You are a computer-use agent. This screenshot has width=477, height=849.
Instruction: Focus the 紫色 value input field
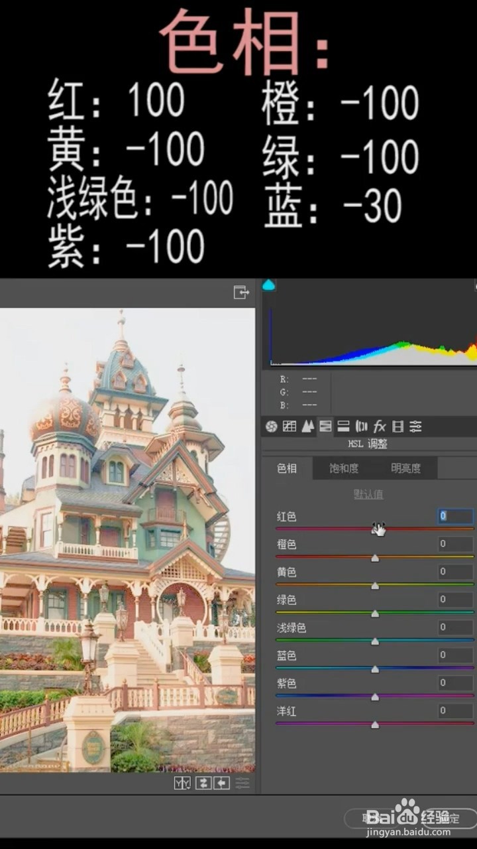(456, 683)
